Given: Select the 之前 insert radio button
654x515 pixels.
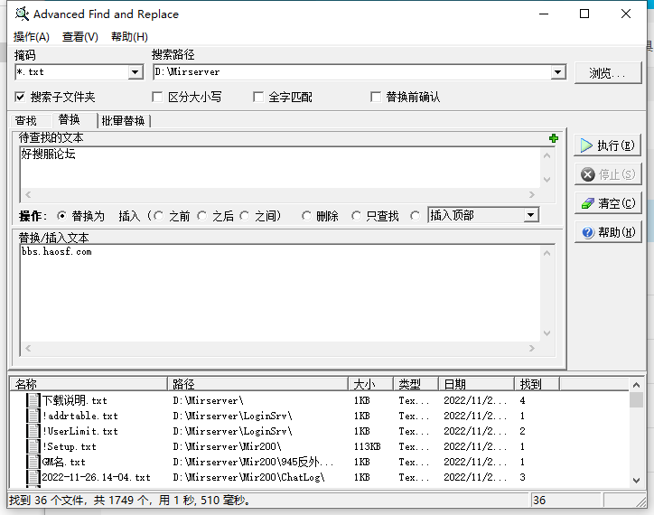Looking at the screenshot, I should [x=158, y=216].
